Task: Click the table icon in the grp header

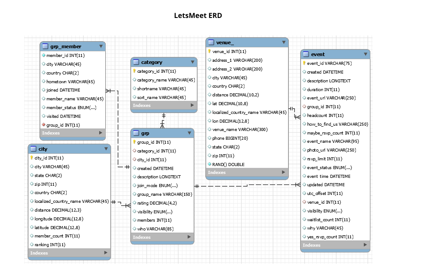Action: pos(136,133)
